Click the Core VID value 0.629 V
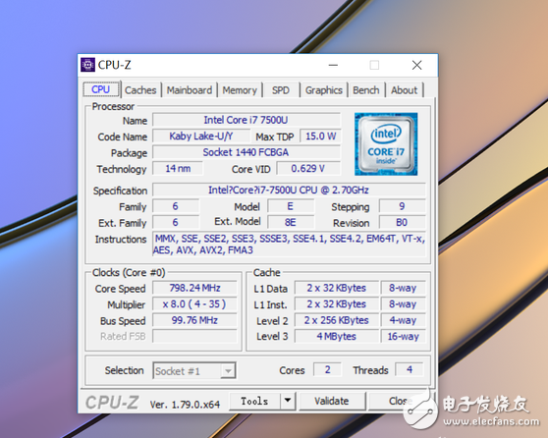This screenshot has height=438, width=548. tap(308, 169)
